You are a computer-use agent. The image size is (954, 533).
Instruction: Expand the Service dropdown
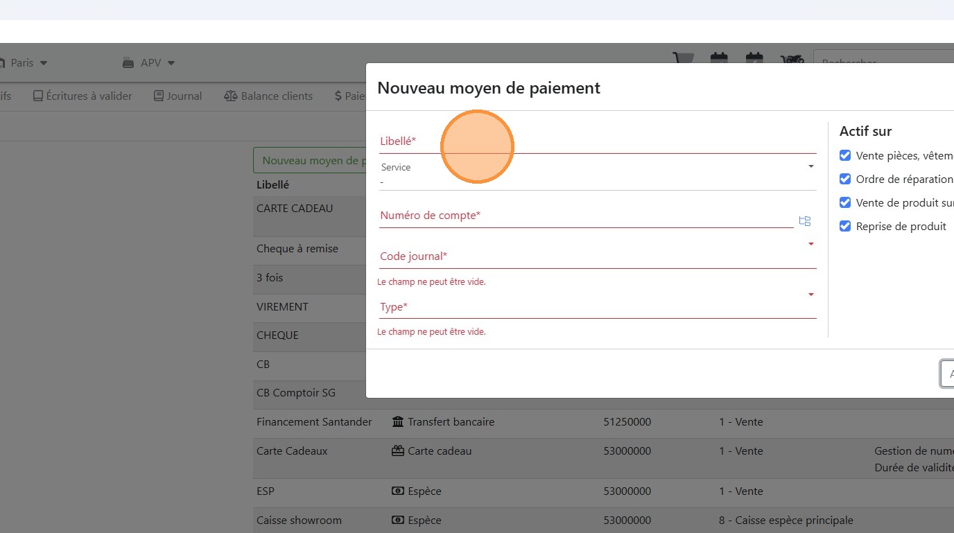click(x=810, y=167)
